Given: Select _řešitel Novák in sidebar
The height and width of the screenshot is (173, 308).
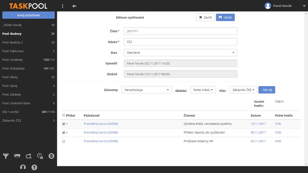Looking at the screenshot, I should 29,25.
